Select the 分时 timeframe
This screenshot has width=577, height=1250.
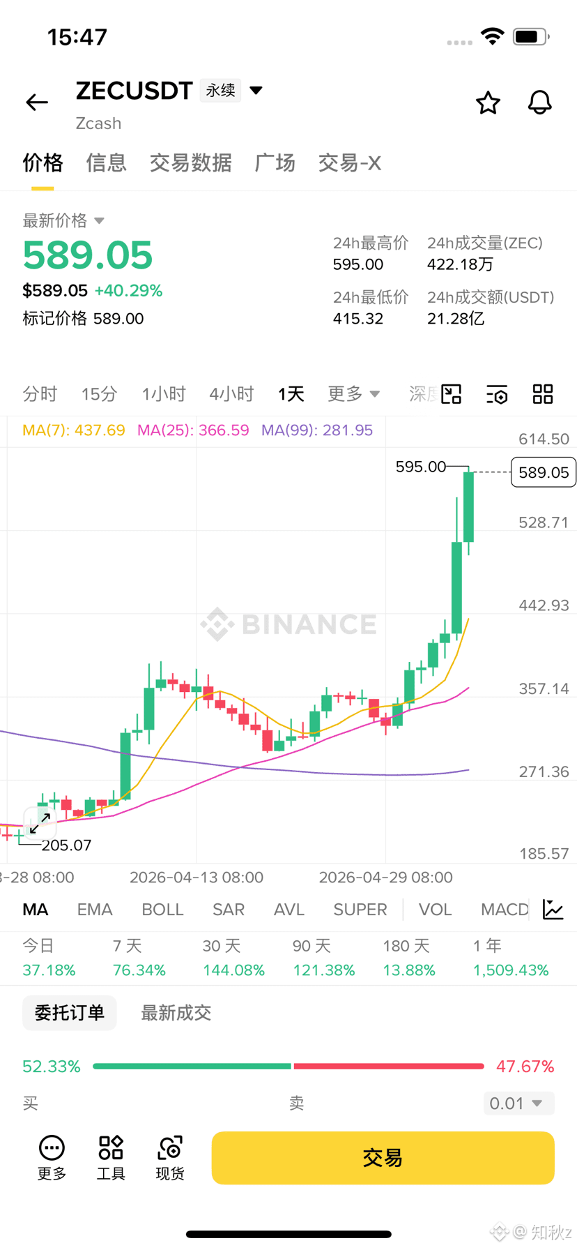(x=40, y=394)
